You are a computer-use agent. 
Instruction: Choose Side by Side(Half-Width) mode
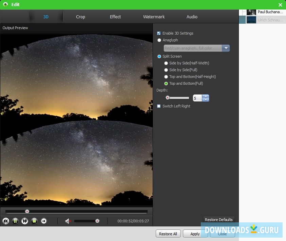coord(166,63)
